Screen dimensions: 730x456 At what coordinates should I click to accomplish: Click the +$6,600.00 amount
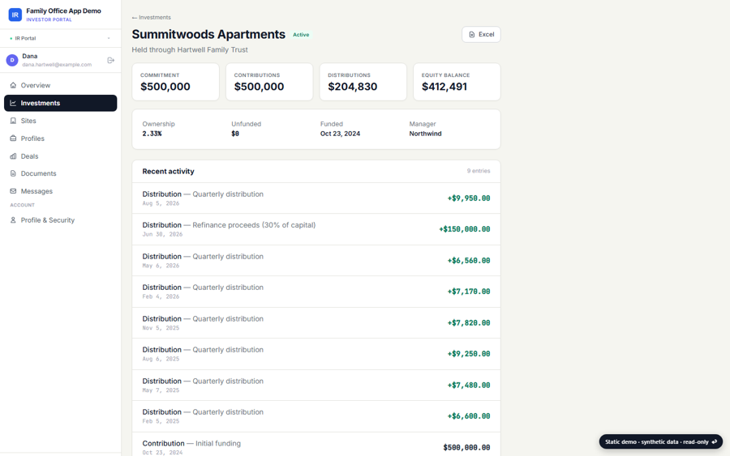click(x=469, y=416)
